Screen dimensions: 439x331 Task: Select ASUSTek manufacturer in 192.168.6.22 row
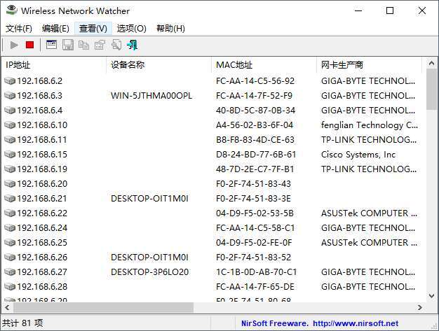(369, 213)
